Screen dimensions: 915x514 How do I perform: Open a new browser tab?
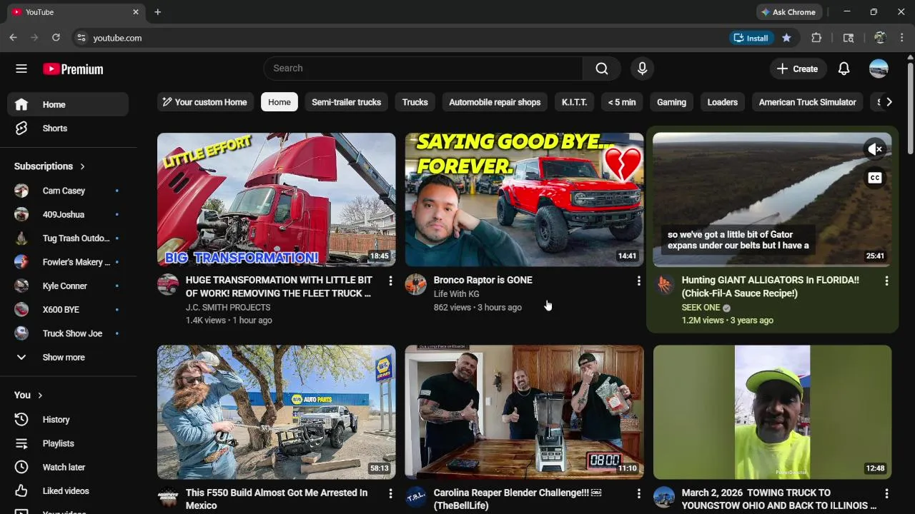coord(157,12)
